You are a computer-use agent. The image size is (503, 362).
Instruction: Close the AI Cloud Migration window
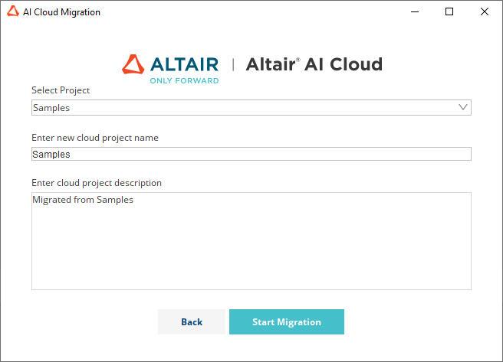click(x=485, y=11)
